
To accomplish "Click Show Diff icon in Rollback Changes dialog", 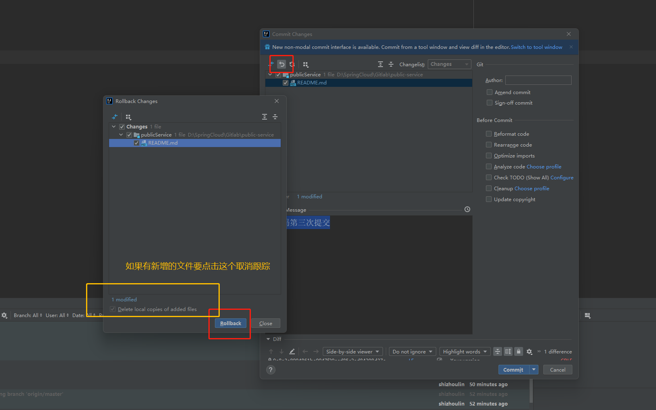I will [x=115, y=117].
